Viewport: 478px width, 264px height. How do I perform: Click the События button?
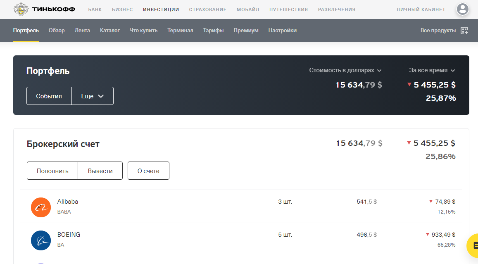(49, 96)
